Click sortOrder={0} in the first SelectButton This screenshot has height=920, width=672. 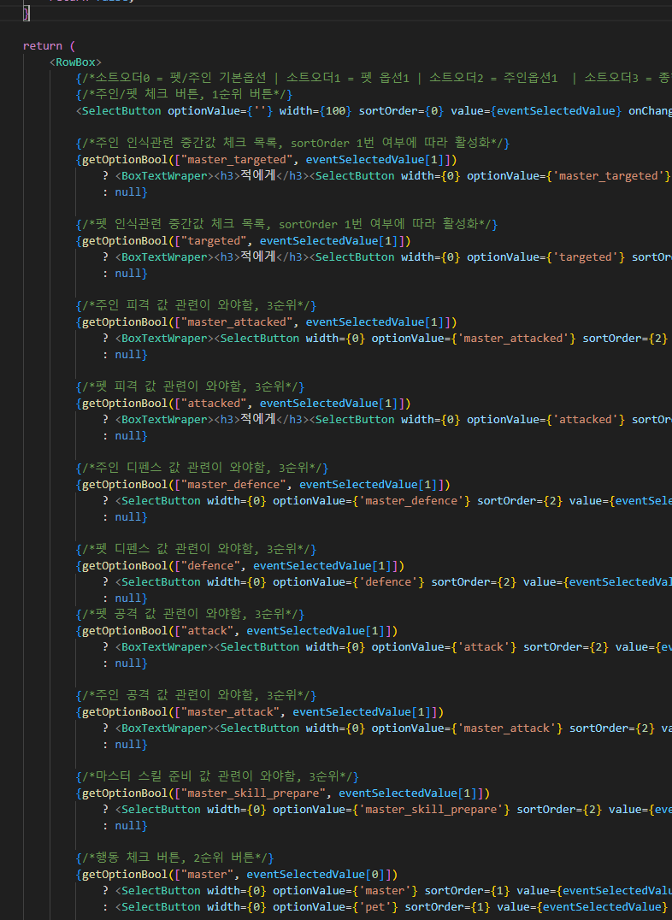tap(402, 111)
